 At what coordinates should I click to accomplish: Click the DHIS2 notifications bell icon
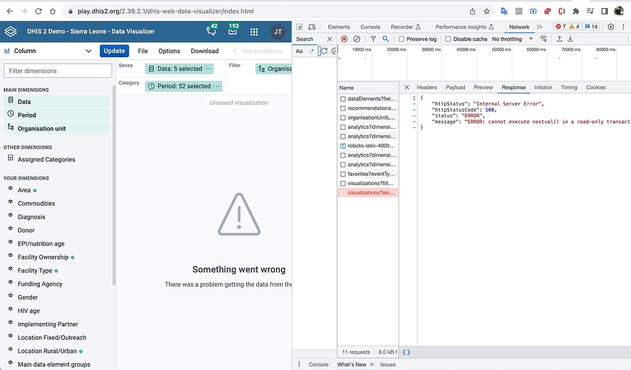tap(211, 31)
